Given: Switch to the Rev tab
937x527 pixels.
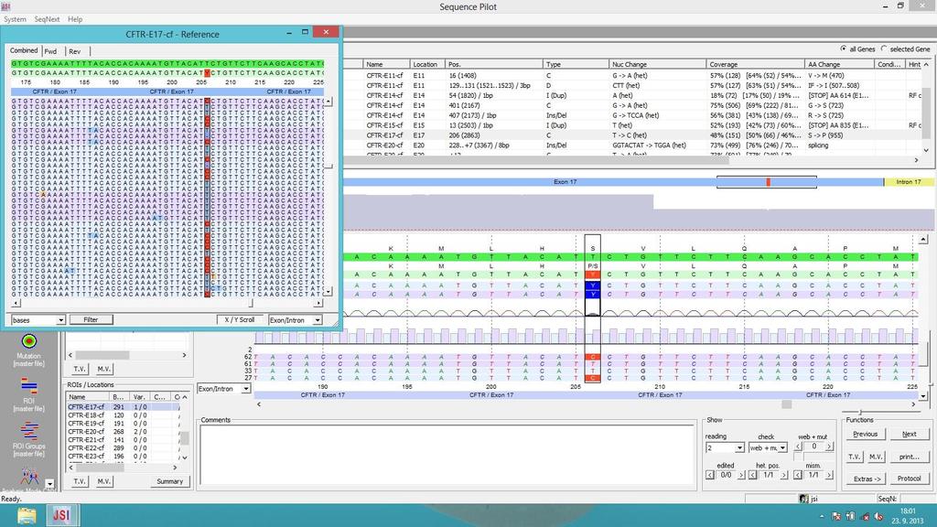Looking at the screenshot, I should coord(75,51).
